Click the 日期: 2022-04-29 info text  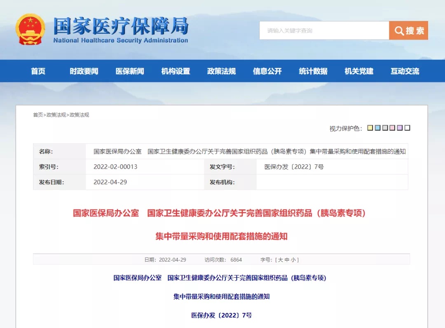click(165, 260)
